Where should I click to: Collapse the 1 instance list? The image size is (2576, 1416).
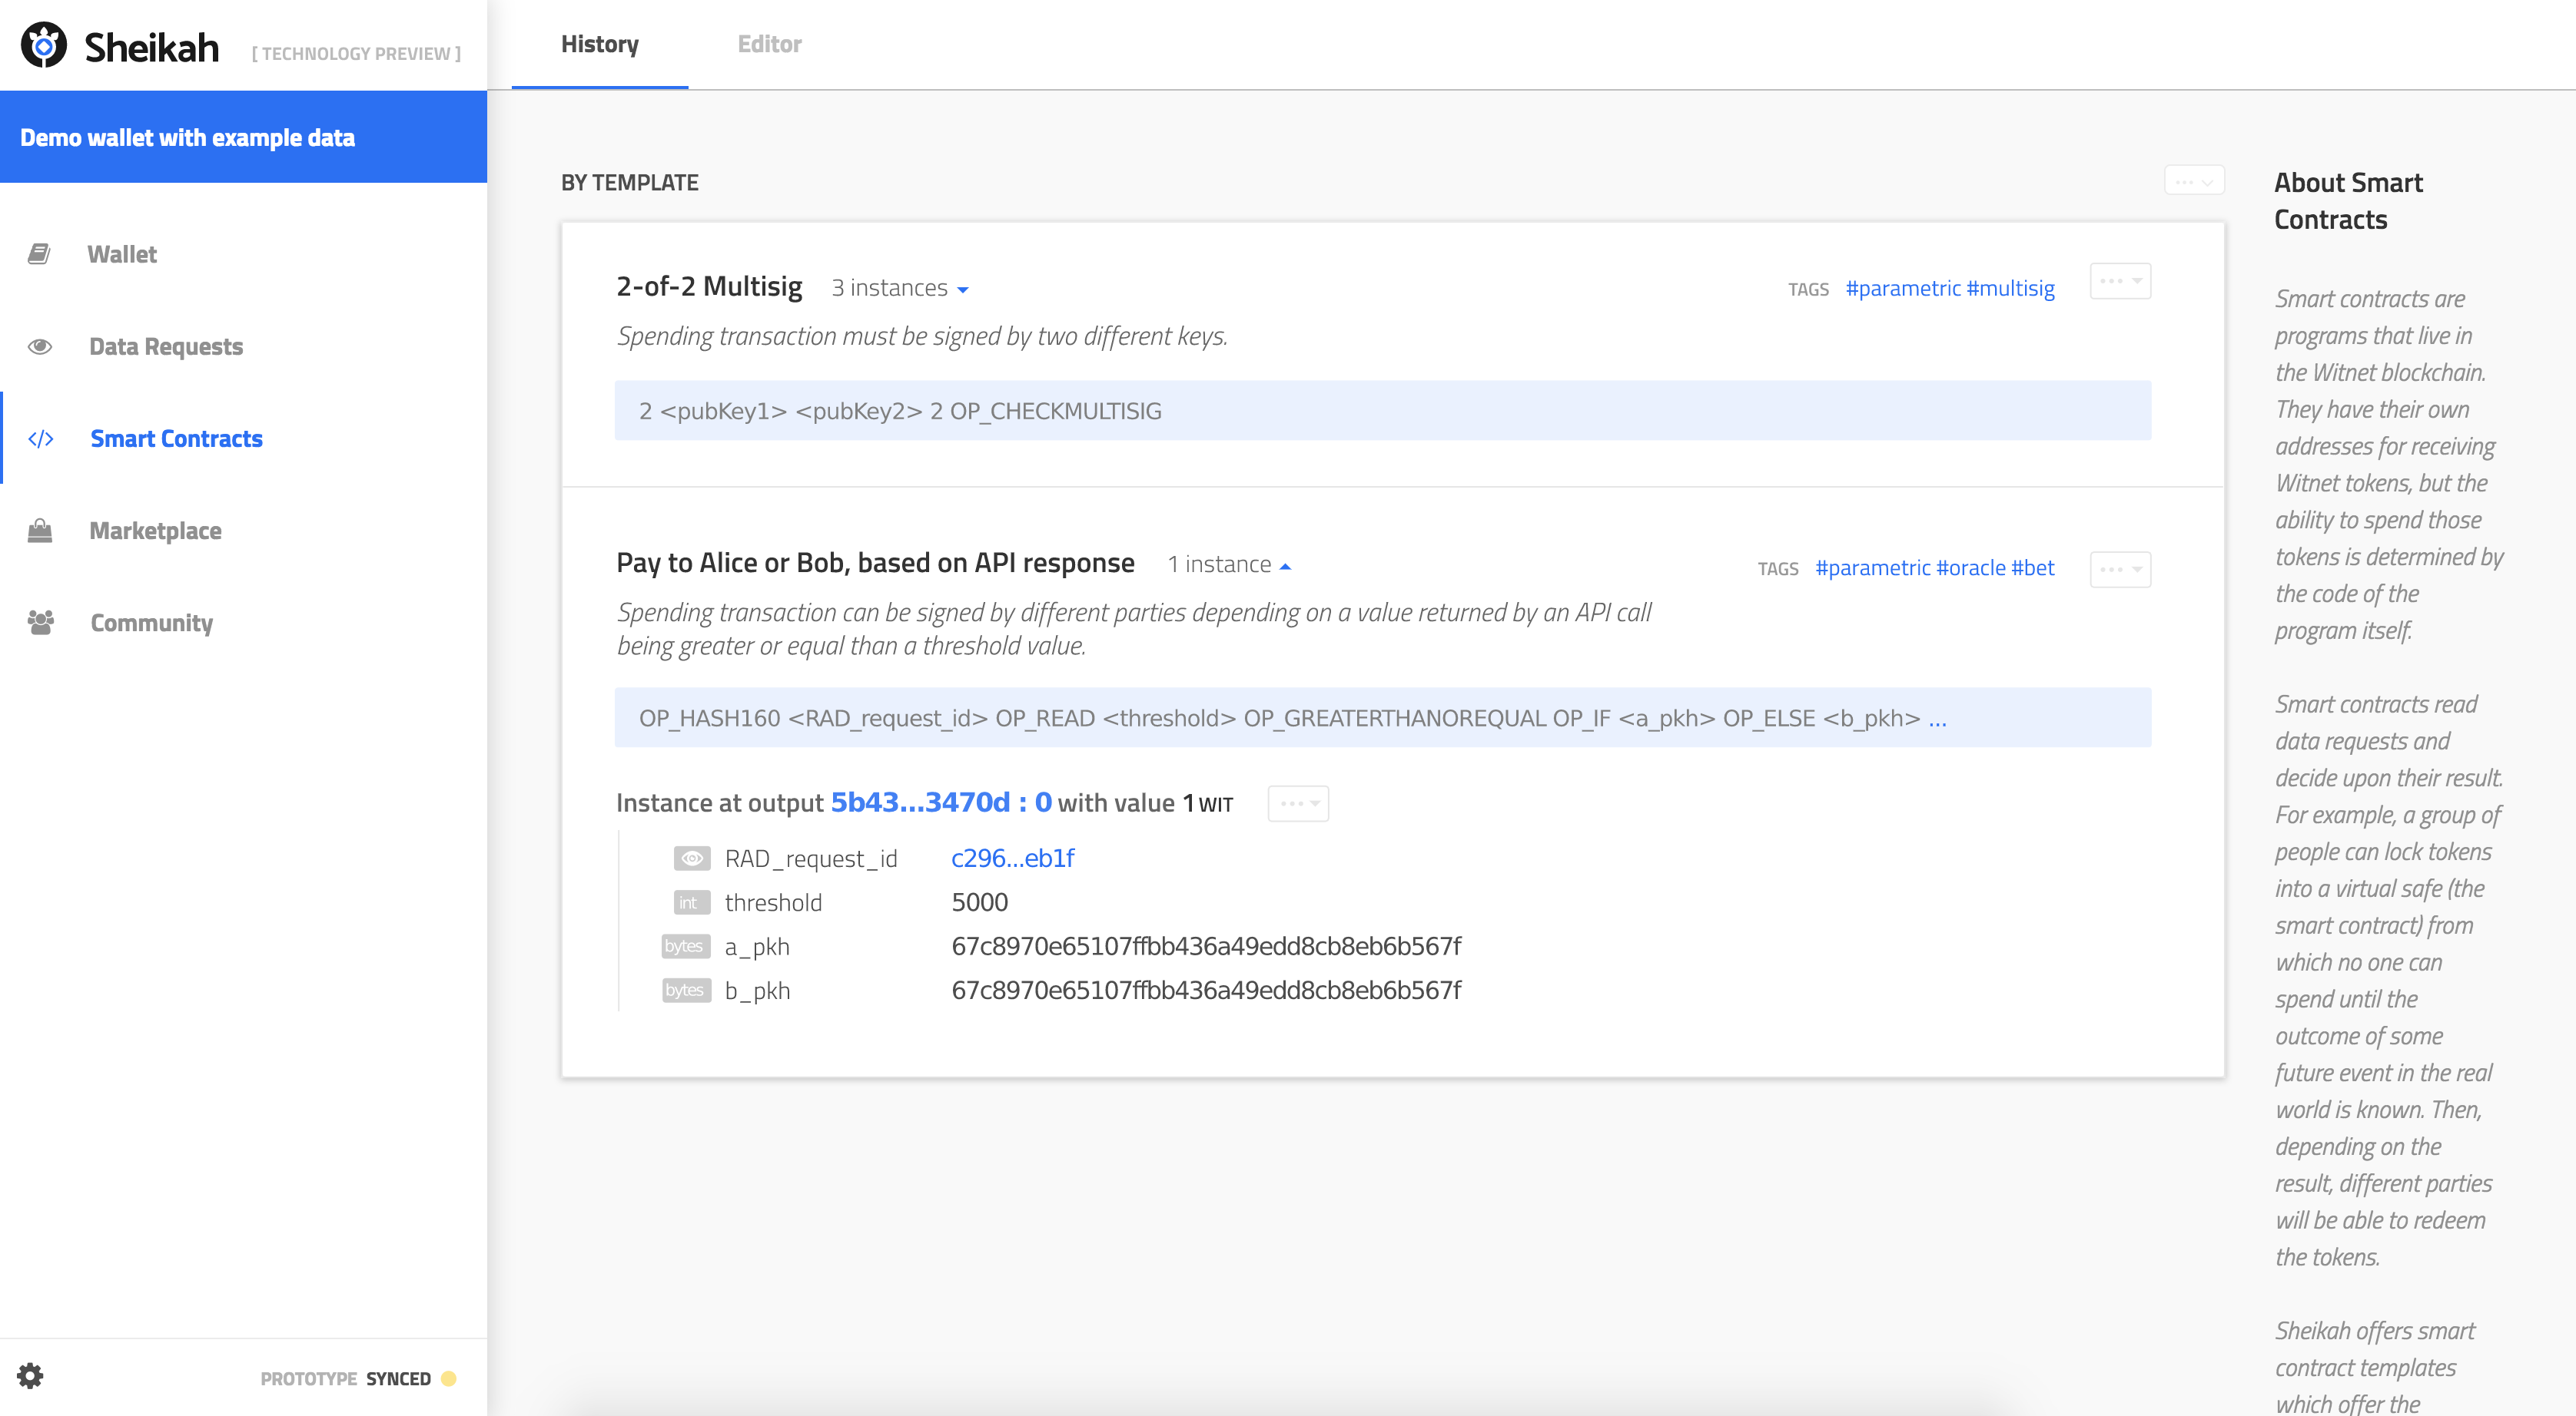1229,564
